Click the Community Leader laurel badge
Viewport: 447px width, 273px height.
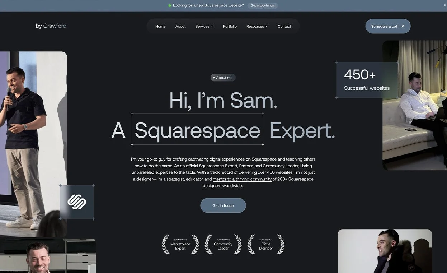[223, 244]
